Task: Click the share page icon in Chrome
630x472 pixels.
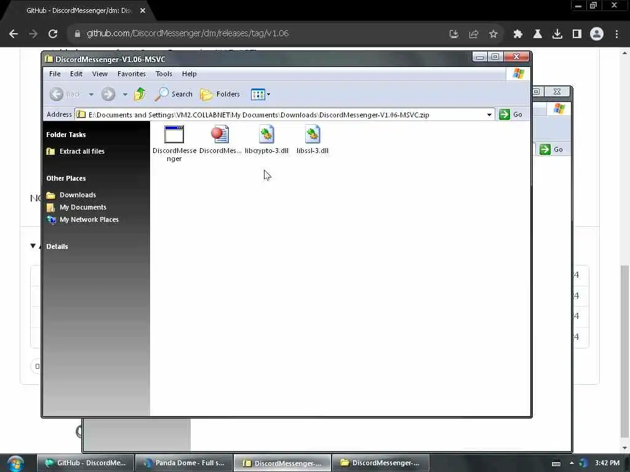Action: coord(474,34)
